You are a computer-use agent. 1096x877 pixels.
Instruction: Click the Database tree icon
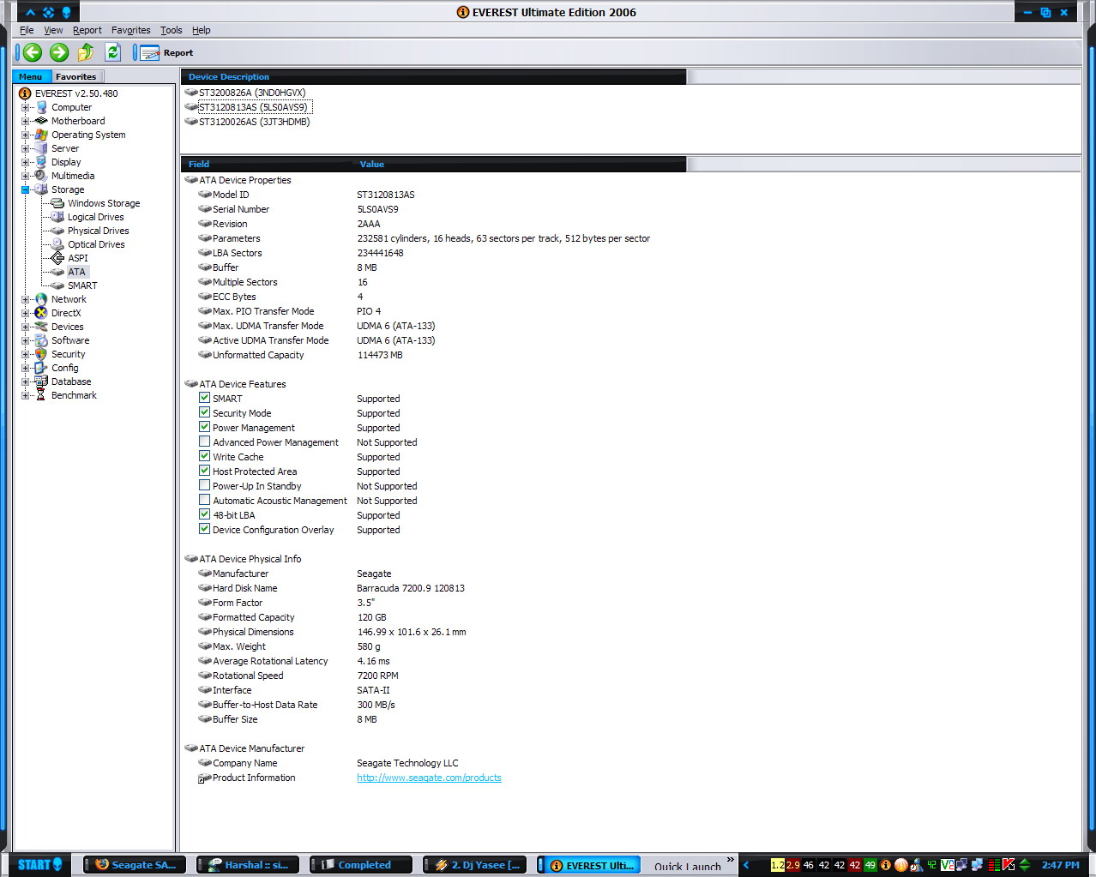pyautogui.click(x=41, y=381)
